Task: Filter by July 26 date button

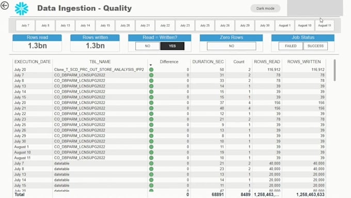Action: pos(225,25)
